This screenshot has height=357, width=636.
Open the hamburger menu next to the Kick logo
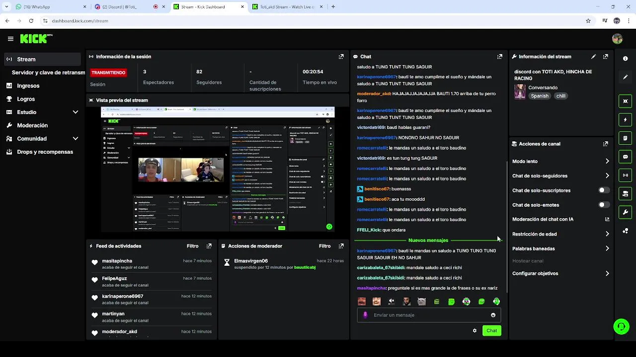(10, 39)
